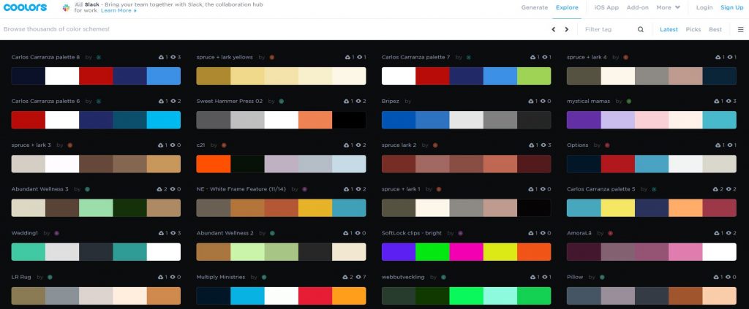Open the webbutveckling palette title

pyautogui.click(x=403, y=277)
